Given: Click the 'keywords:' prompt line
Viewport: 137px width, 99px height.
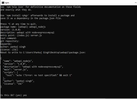Looking at the screenshot, I should 6,44.
